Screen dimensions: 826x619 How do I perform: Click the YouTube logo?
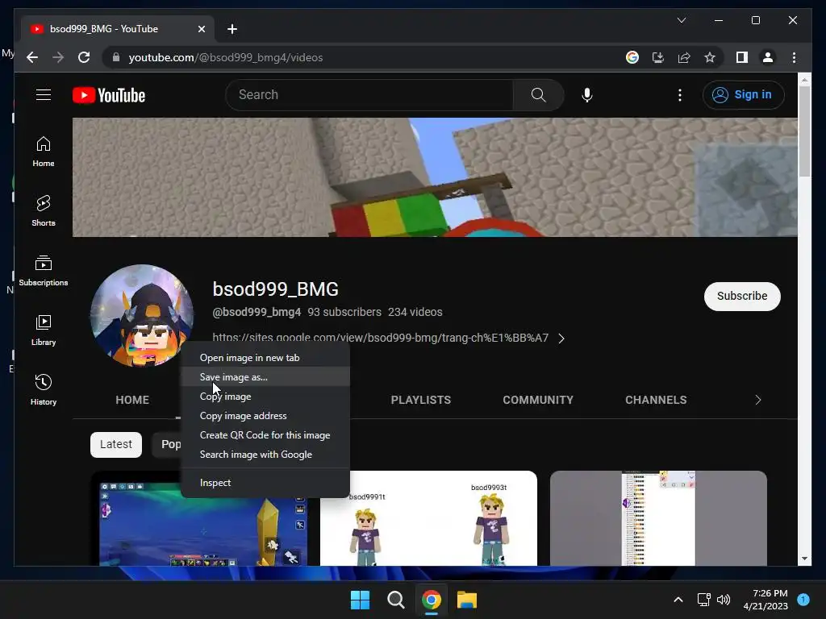click(109, 95)
